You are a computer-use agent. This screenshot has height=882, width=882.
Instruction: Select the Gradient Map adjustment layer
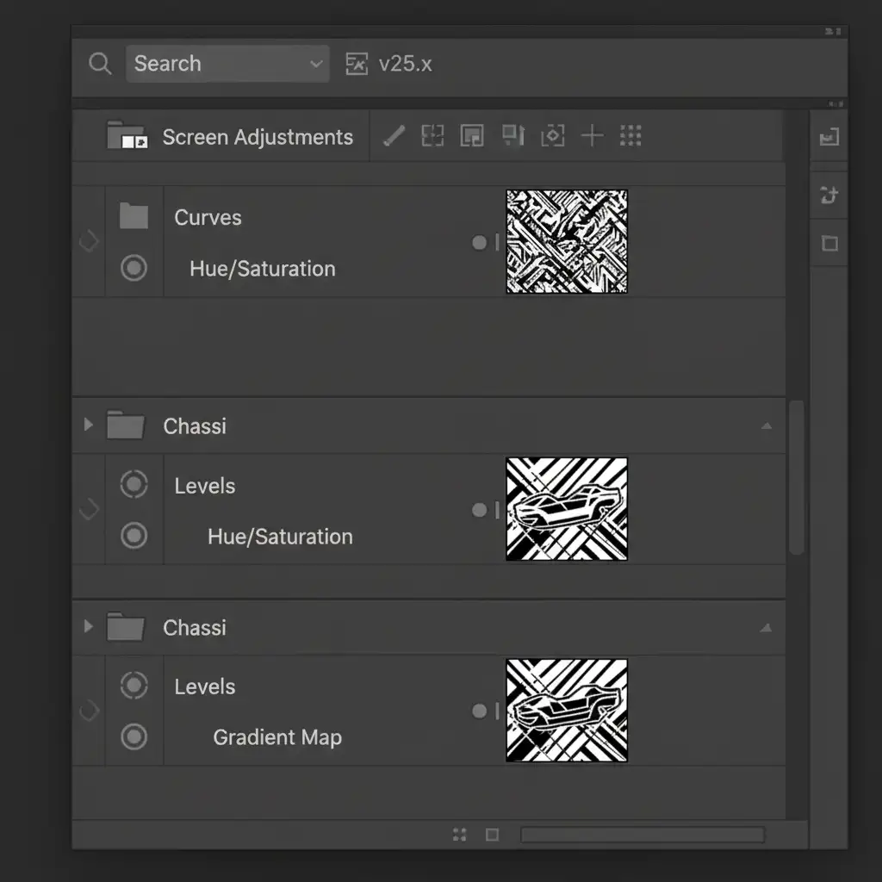click(x=277, y=737)
